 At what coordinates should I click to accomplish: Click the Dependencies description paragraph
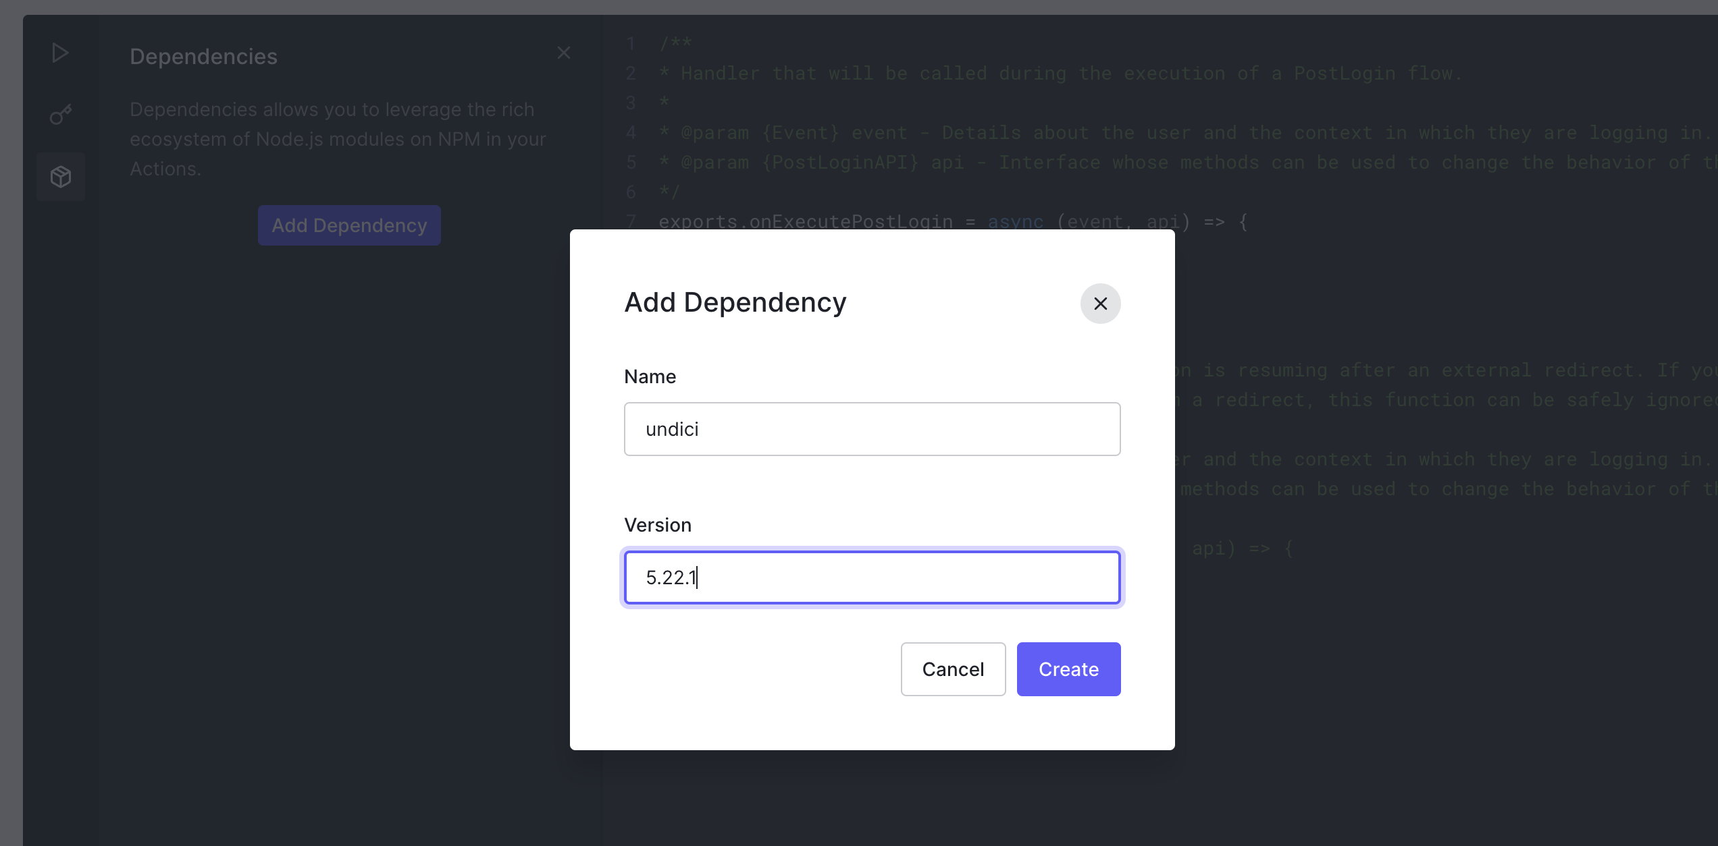(338, 139)
